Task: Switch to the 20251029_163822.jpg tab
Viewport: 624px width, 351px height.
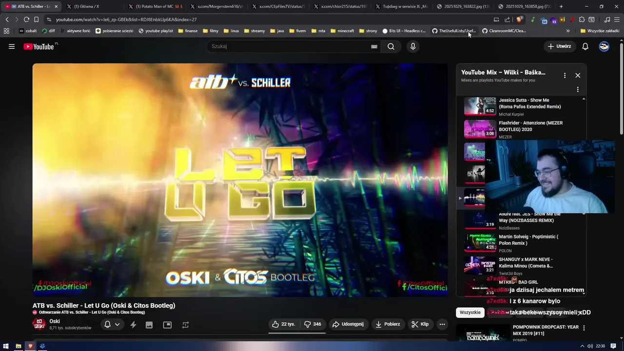Action: tap(463, 6)
